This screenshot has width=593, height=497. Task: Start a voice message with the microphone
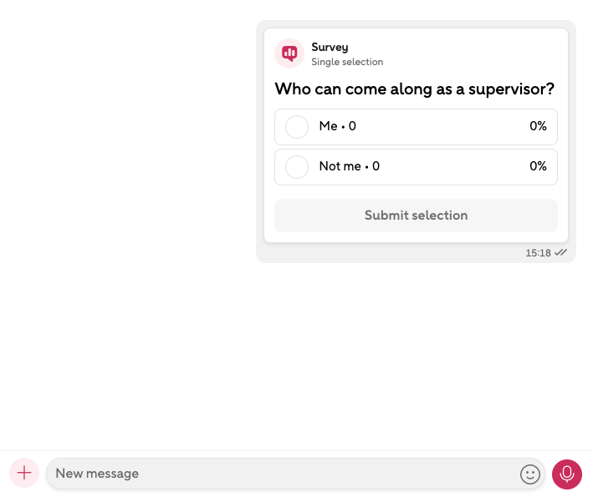(x=567, y=474)
